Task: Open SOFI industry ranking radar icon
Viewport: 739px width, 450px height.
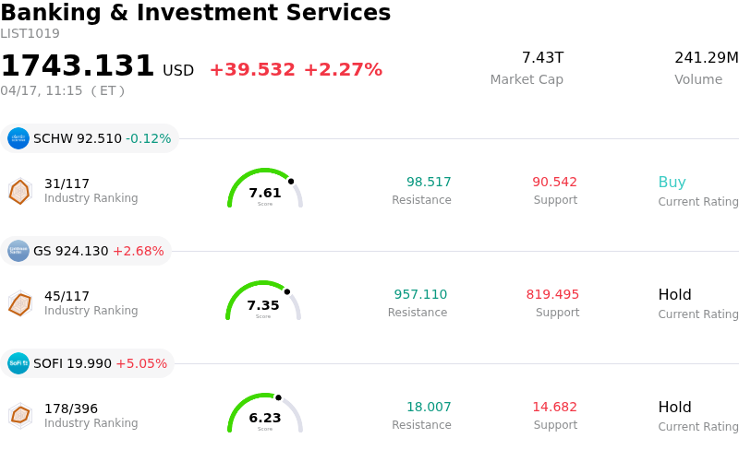Action: 19,416
